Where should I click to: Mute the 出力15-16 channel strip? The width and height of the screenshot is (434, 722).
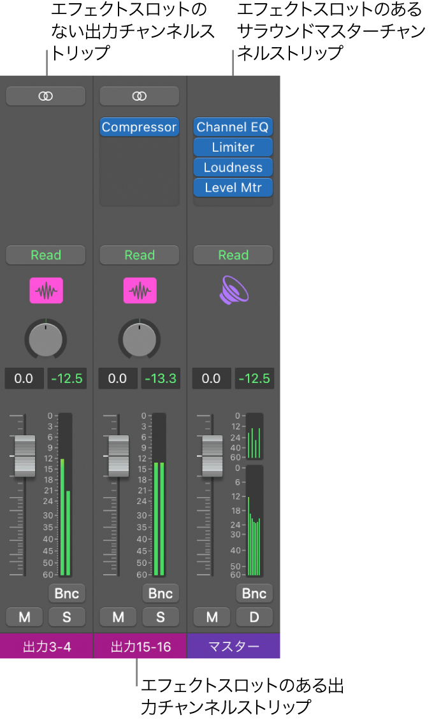coord(118,617)
